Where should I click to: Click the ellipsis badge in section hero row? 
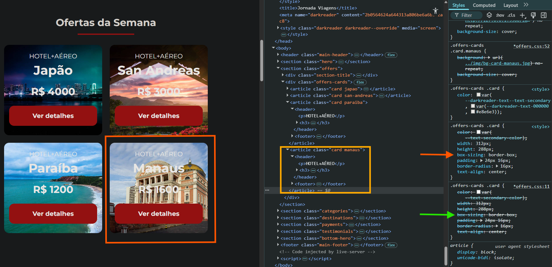click(x=341, y=62)
